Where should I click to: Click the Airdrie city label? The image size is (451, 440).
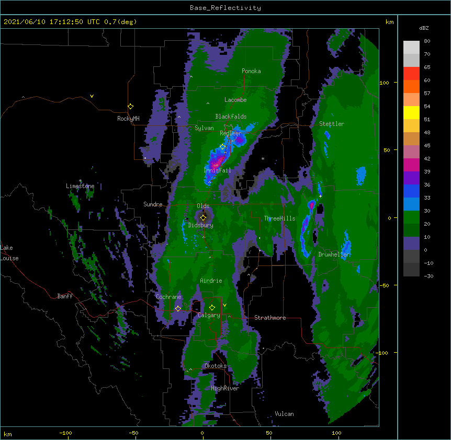[x=211, y=281]
